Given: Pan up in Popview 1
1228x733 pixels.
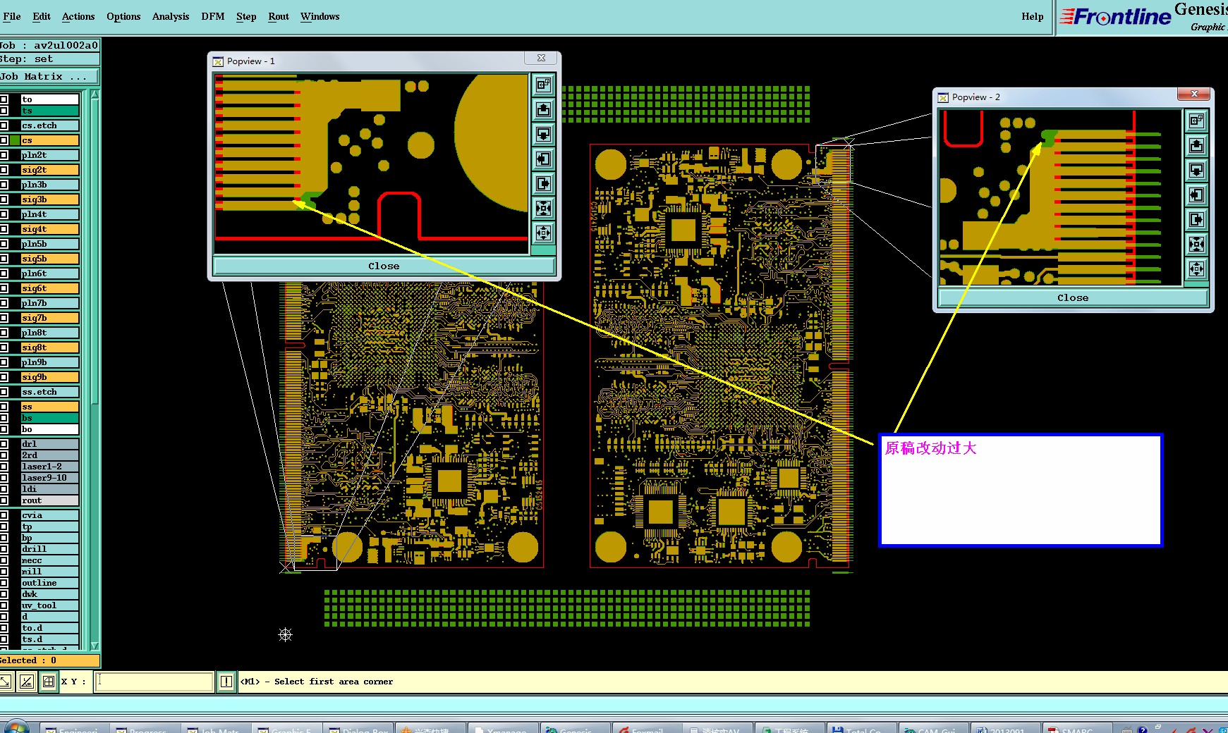Looking at the screenshot, I should pyautogui.click(x=543, y=109).
